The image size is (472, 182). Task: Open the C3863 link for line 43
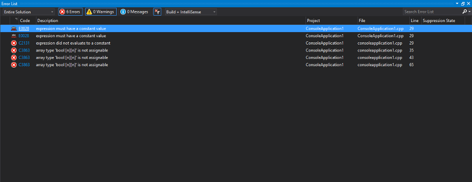pyautogui.click(x=24, y=57)
